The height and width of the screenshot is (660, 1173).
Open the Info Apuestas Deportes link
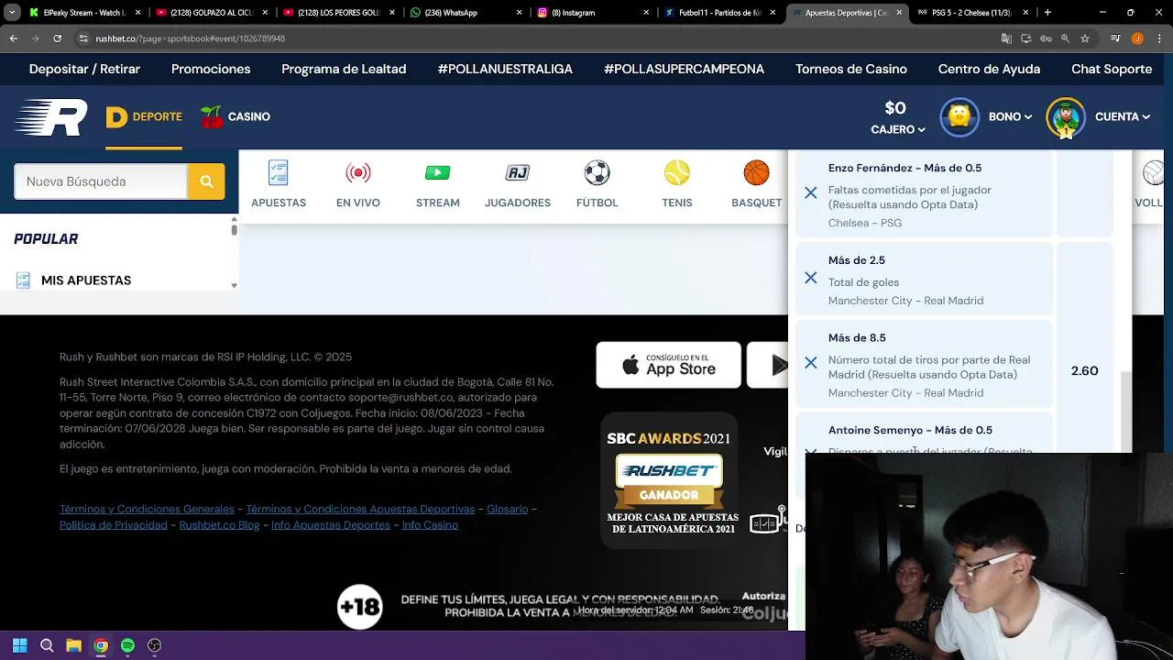pos(331,524)
